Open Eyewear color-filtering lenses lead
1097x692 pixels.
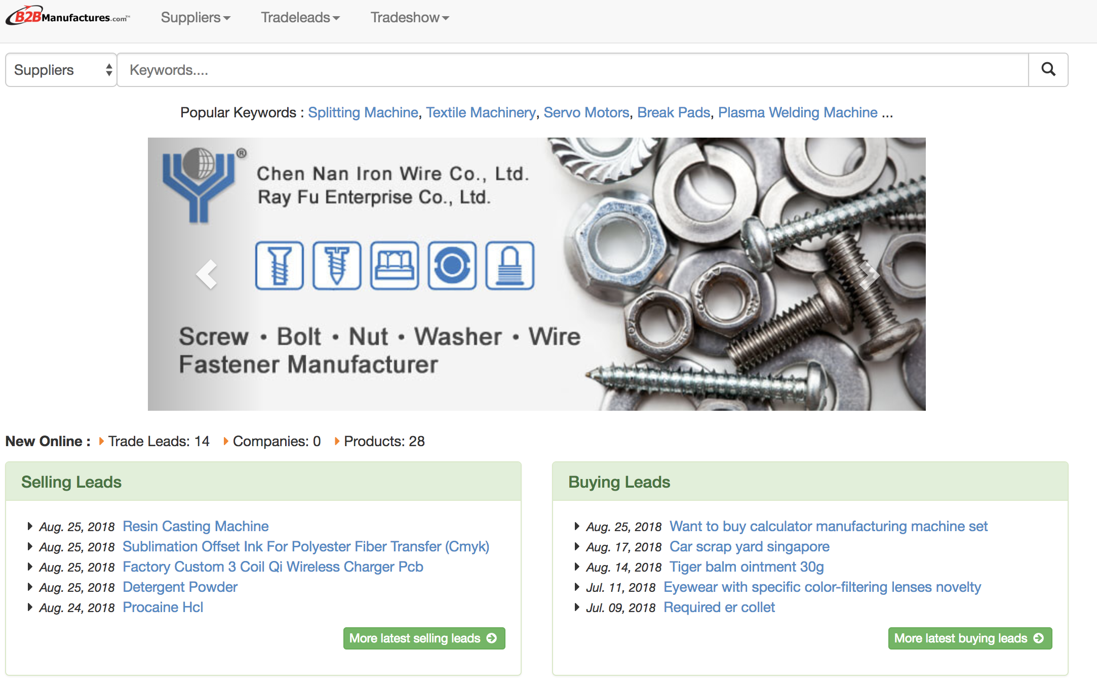coord(822,587)
